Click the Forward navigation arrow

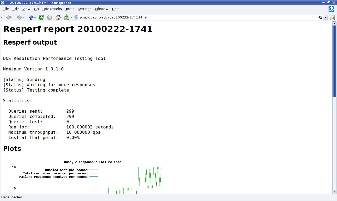tap(19, 17)
